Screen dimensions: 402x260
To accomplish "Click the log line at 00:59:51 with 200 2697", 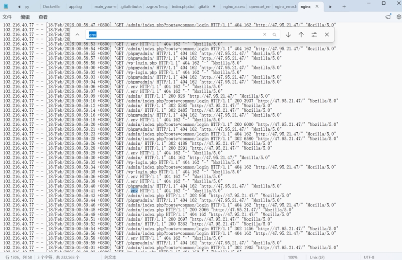I will point(137,219).
